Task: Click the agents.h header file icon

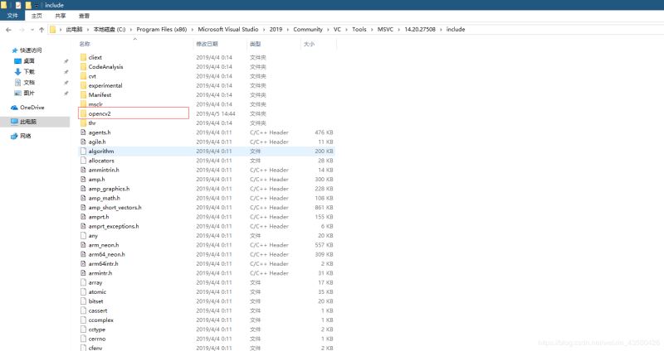Action: pyautogui.click(x=84, y=132)
